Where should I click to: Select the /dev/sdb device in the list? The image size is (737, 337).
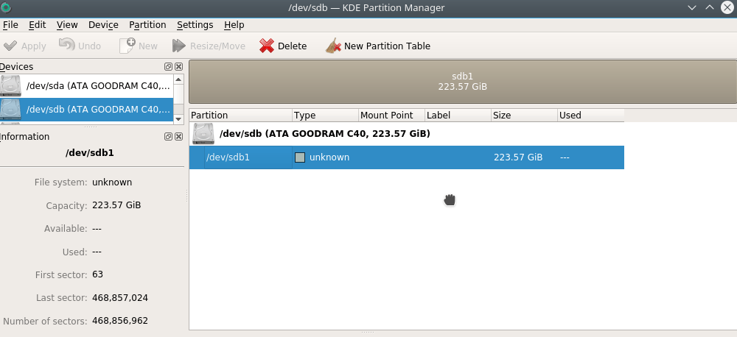[98, 110]
